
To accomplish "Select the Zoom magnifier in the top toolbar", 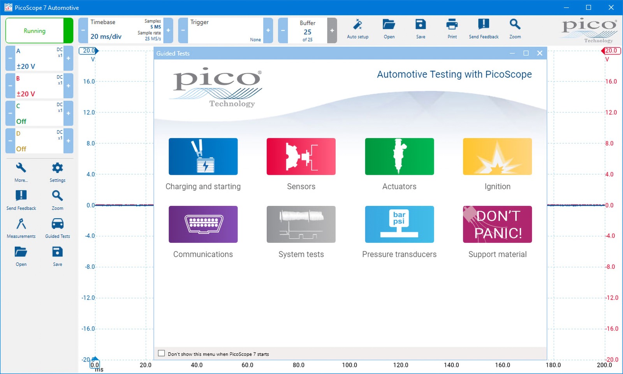I will (515, 25).
